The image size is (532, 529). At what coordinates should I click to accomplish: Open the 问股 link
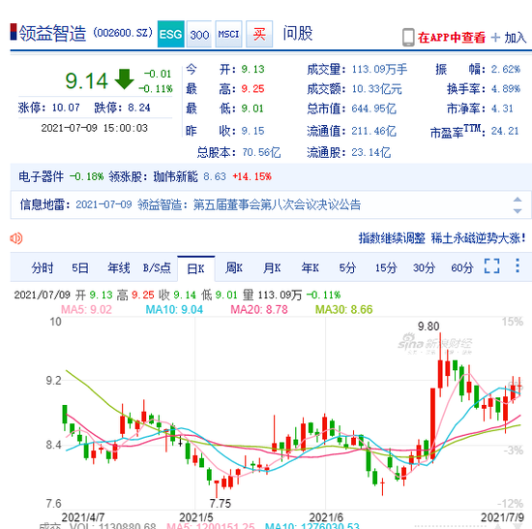[298, 33]
